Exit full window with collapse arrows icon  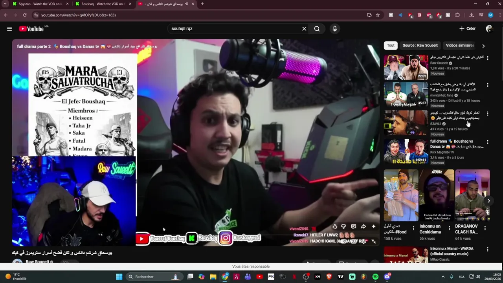374,241
